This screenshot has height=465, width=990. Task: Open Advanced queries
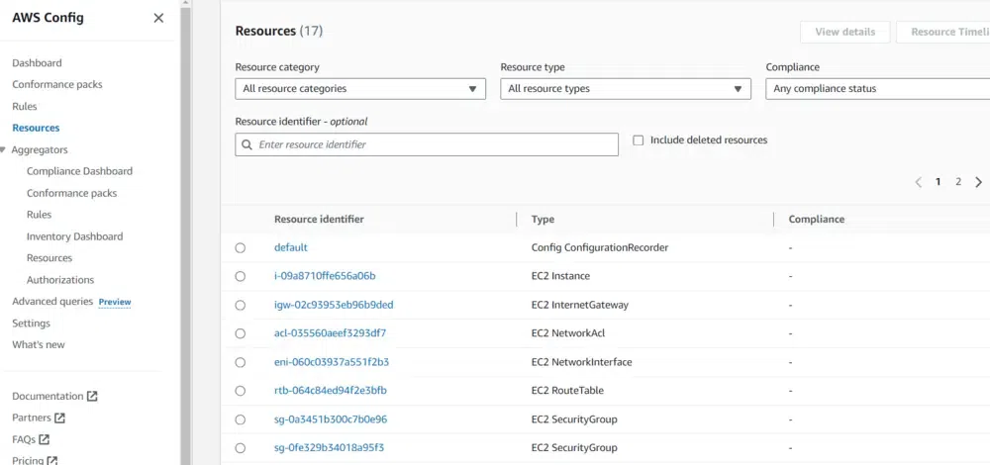point(52,302)
